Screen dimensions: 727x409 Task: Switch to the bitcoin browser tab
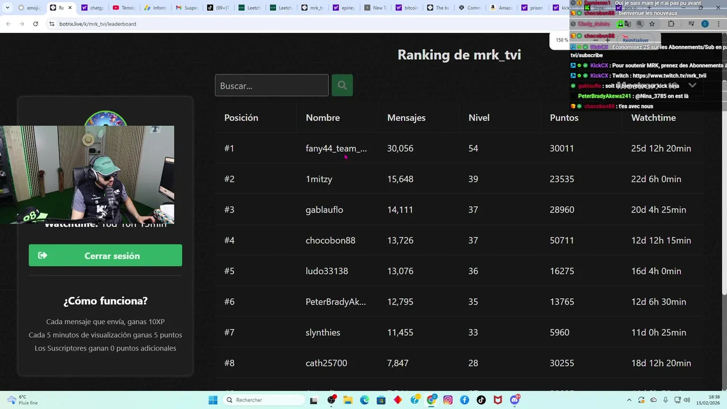point(407,8)
